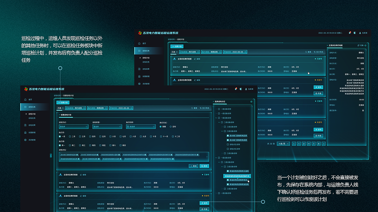
Task: Click 系统管理 gear icon in back window
Action: point(139,84)
